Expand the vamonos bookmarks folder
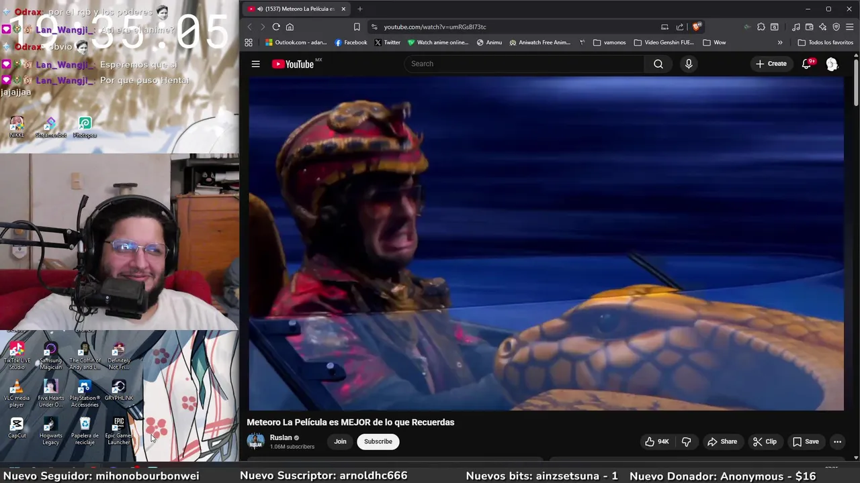This screenshot has height=483, width=860. pos(609,42)
